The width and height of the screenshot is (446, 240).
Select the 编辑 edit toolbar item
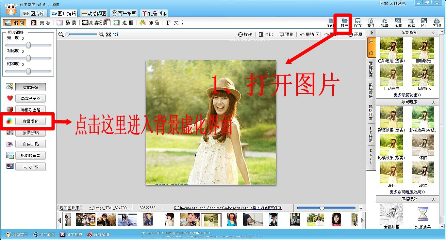click(x=15, y=23)
